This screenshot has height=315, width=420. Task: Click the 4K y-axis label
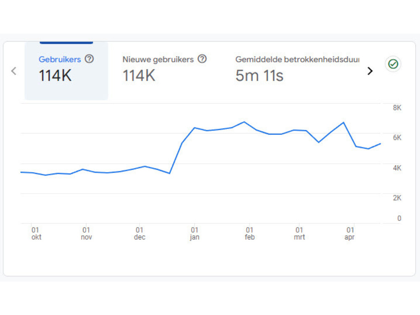[397, 168]
